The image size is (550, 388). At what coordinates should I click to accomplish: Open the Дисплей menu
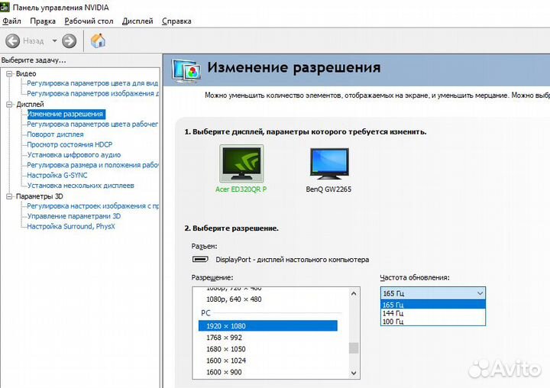(137, 21)
